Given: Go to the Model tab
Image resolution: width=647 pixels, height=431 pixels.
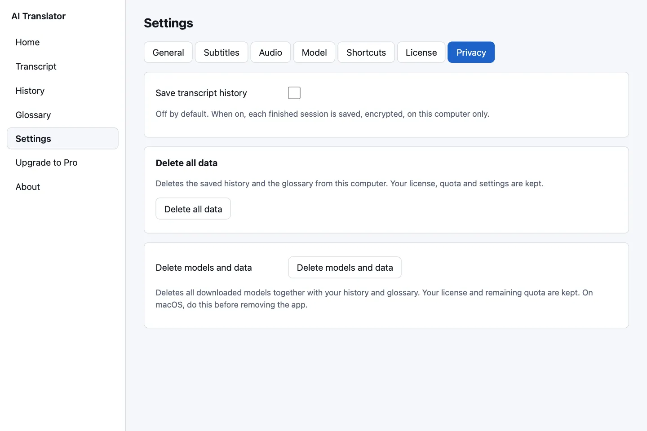Looking at the screenshot, I should pyautogui.click(x=315, y=53).
